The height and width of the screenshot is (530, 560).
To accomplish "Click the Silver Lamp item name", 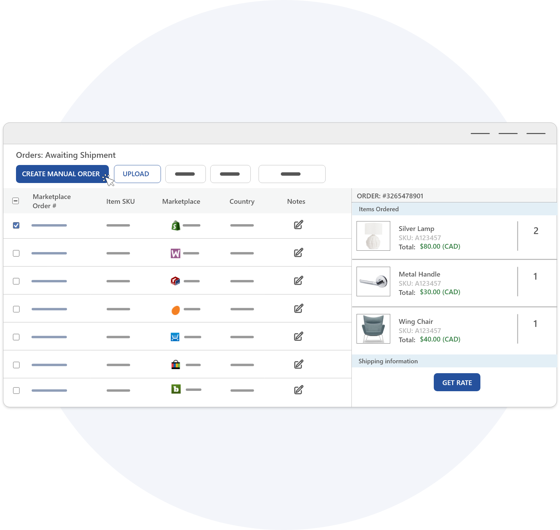I will coord(416,229).
